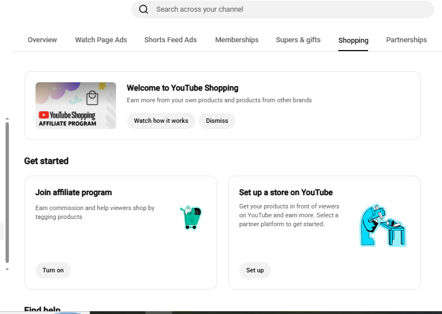Click the left scrollbar down arrow
The height and width of the screenshot is (314, 442).
pos(7,270)
